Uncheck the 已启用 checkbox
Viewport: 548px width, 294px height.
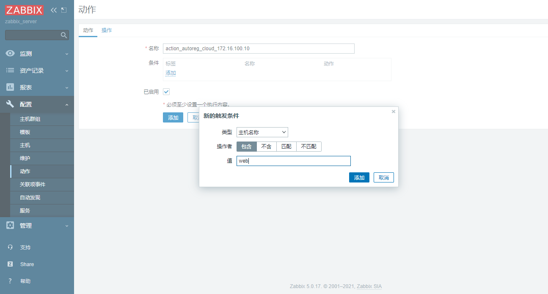tap(166, 92)
